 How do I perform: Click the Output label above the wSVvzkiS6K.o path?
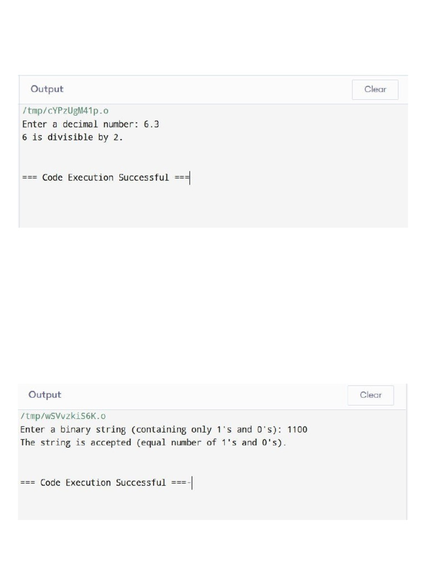click(45, 395)
